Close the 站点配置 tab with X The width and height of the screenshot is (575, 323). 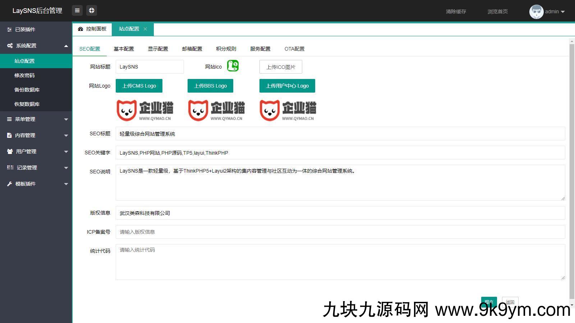pos(145,29)
